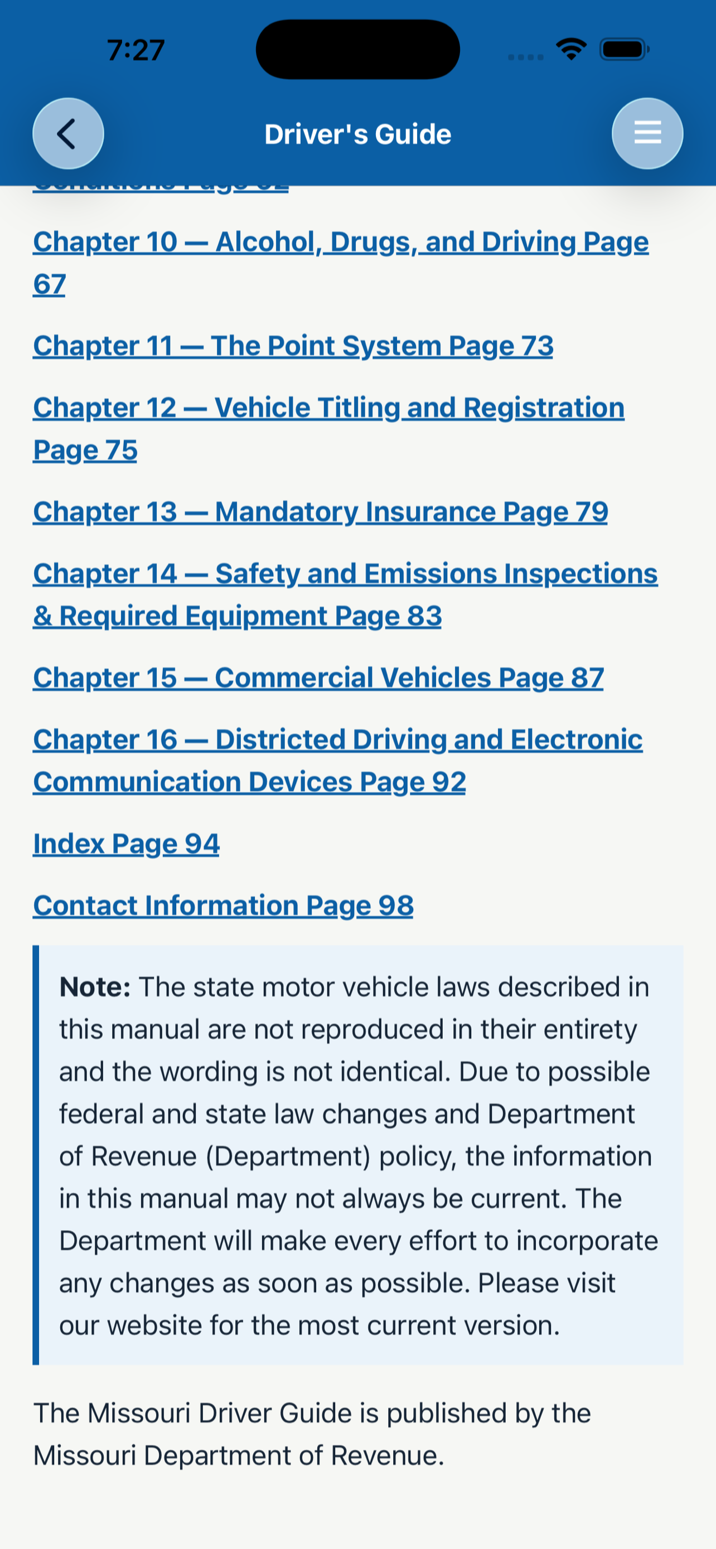Select Chapter 15 Commercial Vehicles link
Image resolution: width=716 pixels, height=1549 pixels.
(x=318, y=677)
